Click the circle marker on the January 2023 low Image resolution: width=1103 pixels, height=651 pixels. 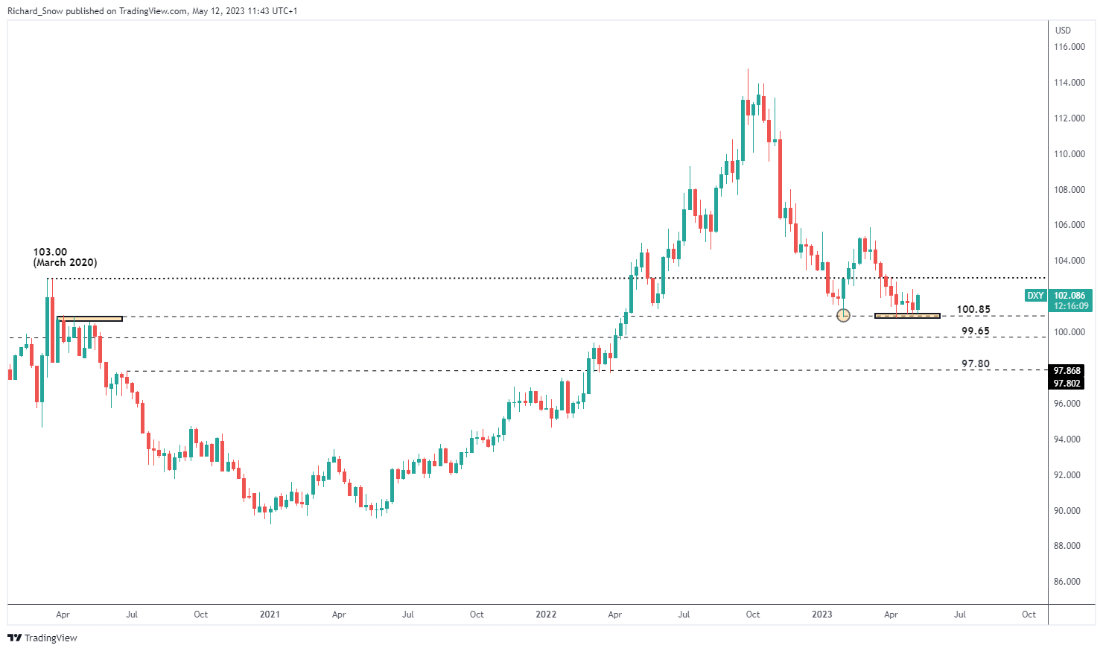(x=843, y=315)
